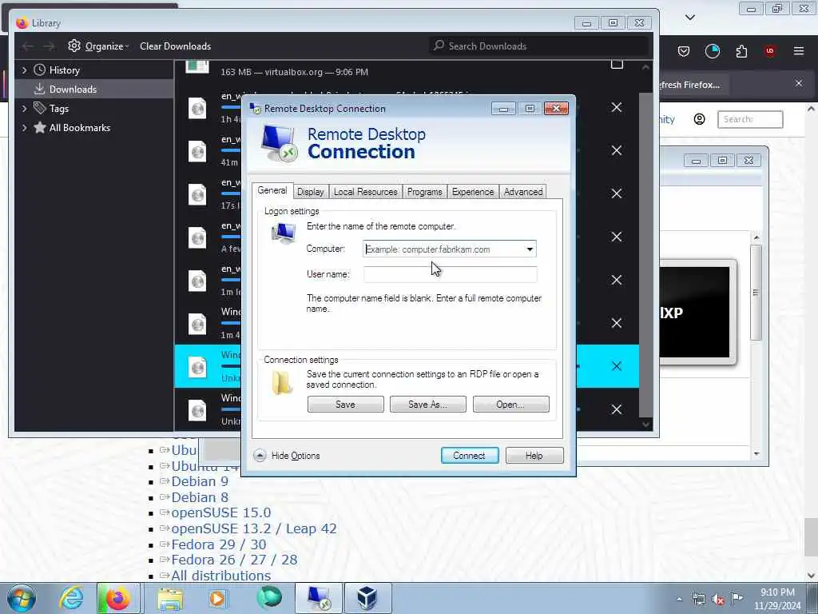
Task: Select the General tab
Action: click(272, 190)
